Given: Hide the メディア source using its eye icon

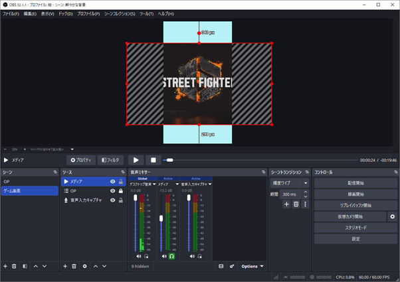Looking at the screenshot, I should pyautogui.click(x=112, y=181).
